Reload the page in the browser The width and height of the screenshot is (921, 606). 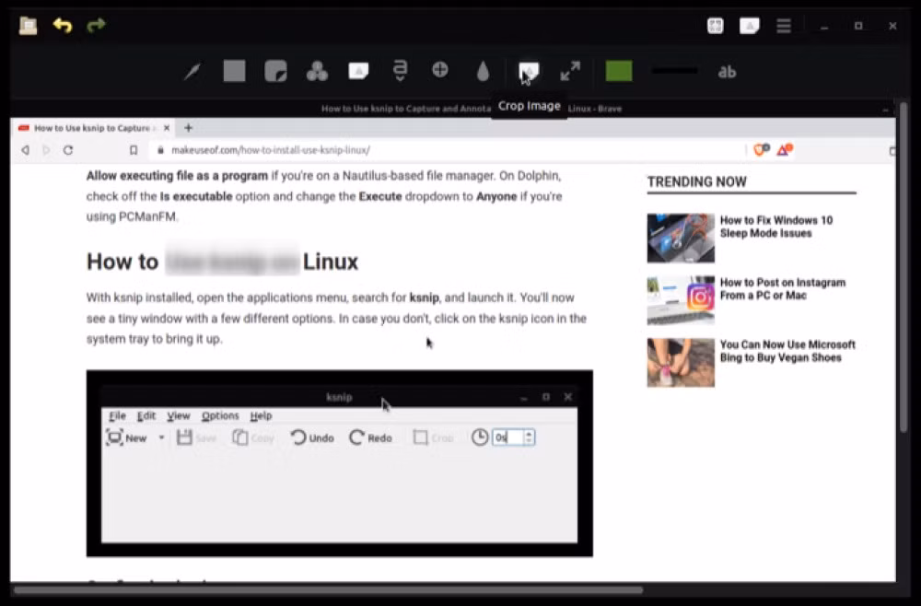(x=68, y=150)
